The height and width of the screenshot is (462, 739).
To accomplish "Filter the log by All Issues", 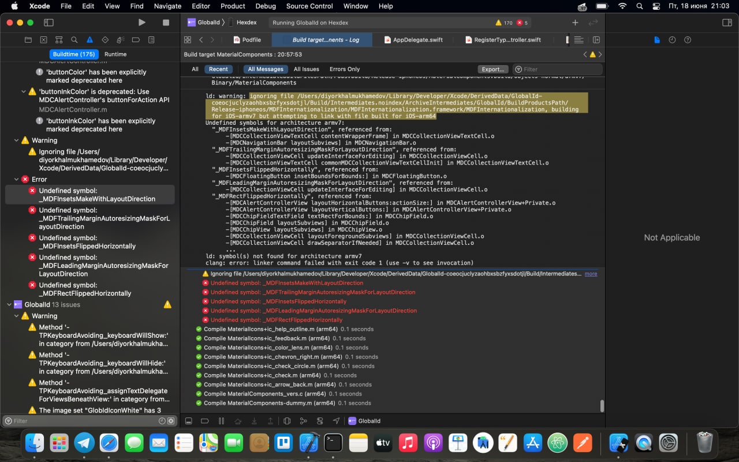I will tap(307, 69).
